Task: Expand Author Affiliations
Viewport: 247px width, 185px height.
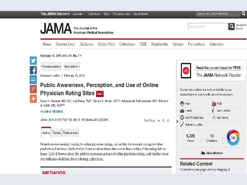Action: (52, 112)
